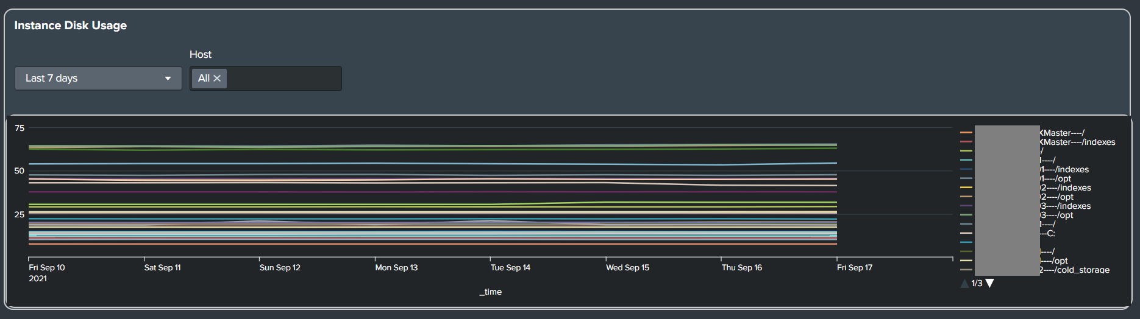Click the Instance Disk Usage panel title

71,26
